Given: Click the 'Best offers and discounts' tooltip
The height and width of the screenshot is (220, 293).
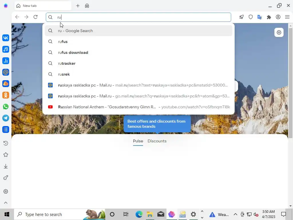Looking at the screenshot, I should [x=157, y=124].
